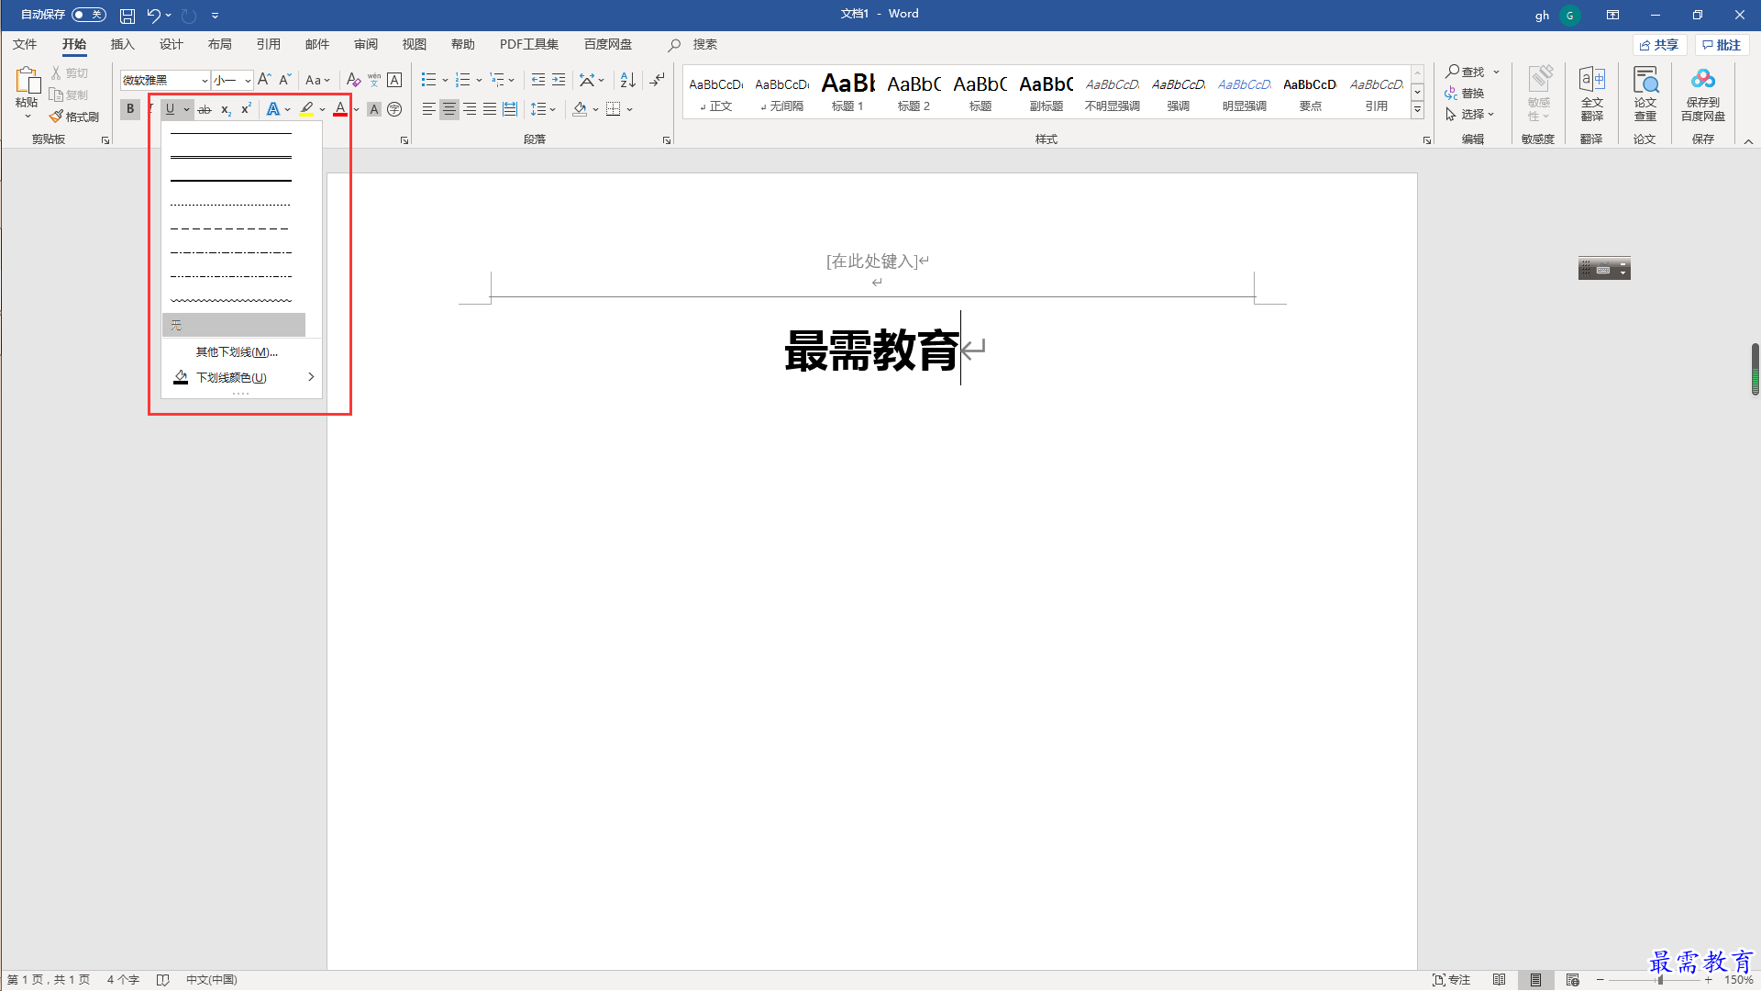The height and width of the screenshot is (991, 1761).
Task: Open the 文件 File menu
Action: [x=25, y=44]
